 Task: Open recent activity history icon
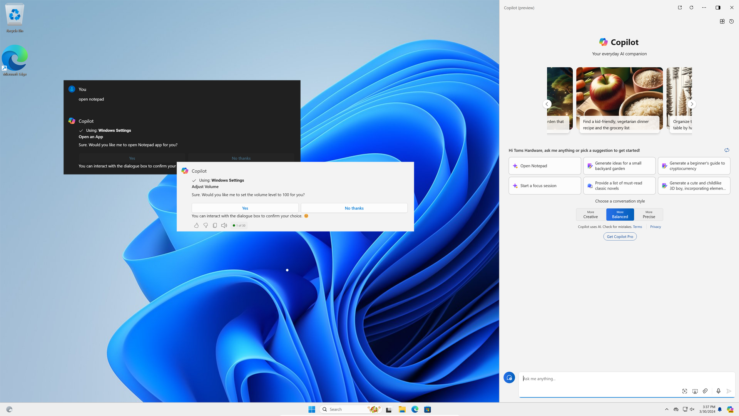point(732,22)
